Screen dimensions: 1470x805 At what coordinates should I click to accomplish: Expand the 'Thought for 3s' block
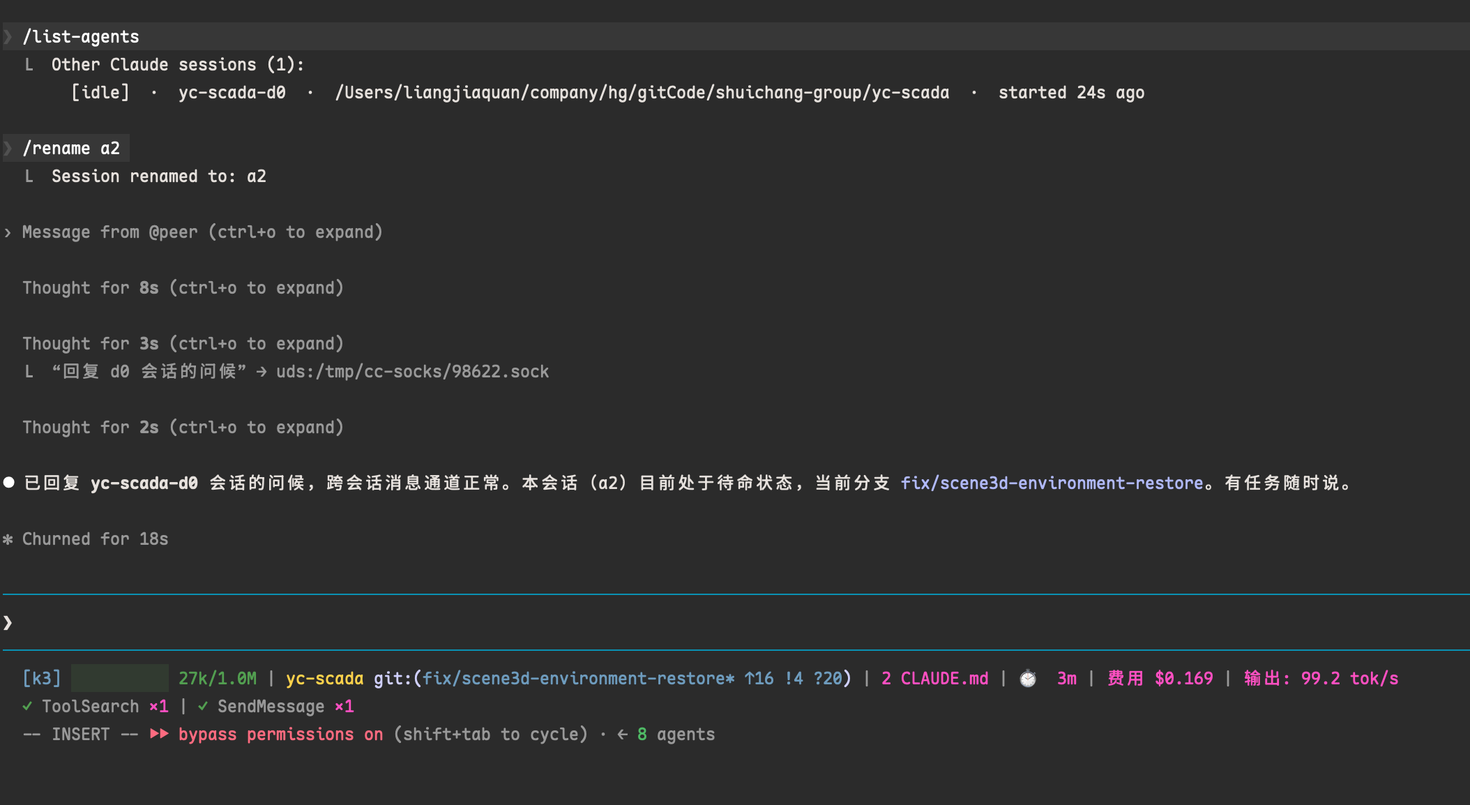coord(183,343)
